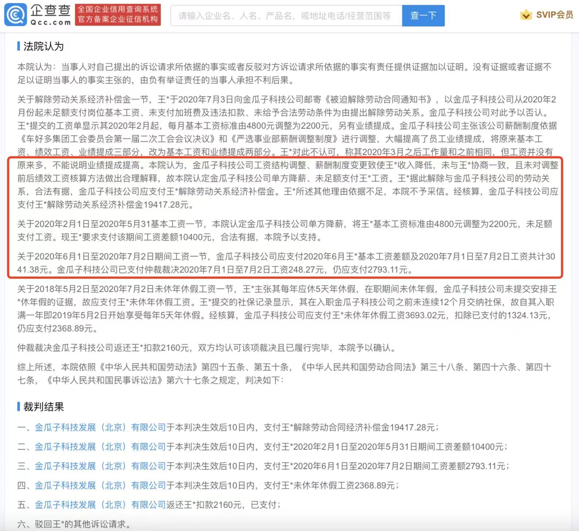
Task: Click the 裁判结果 section heading
Action: pos(43,407)
